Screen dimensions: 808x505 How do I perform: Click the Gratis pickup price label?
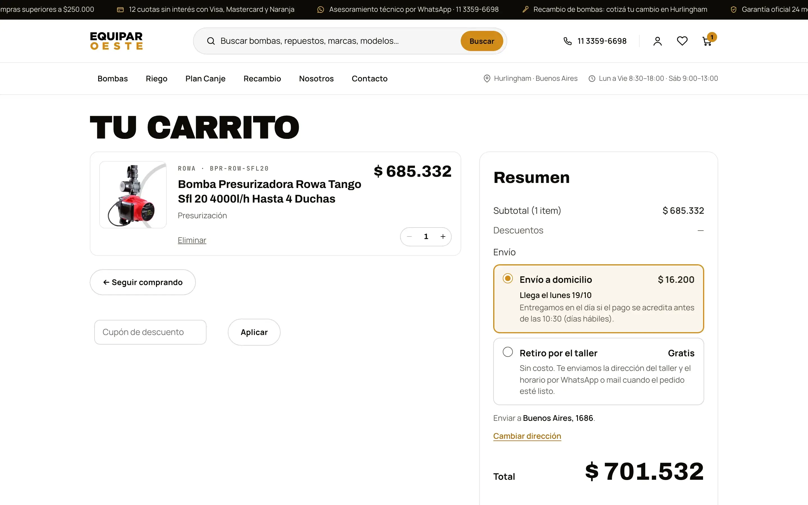(681, 353)
